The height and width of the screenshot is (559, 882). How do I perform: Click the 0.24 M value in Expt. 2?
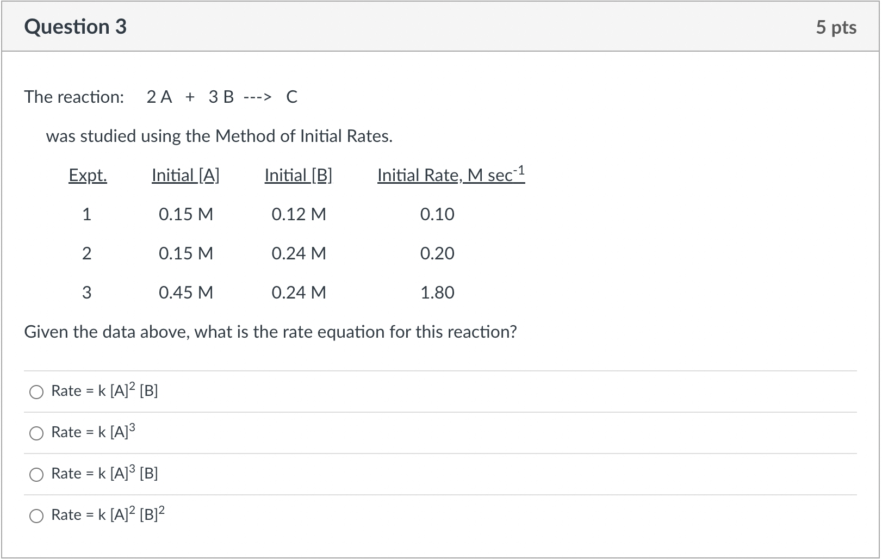tap(299, 253)
